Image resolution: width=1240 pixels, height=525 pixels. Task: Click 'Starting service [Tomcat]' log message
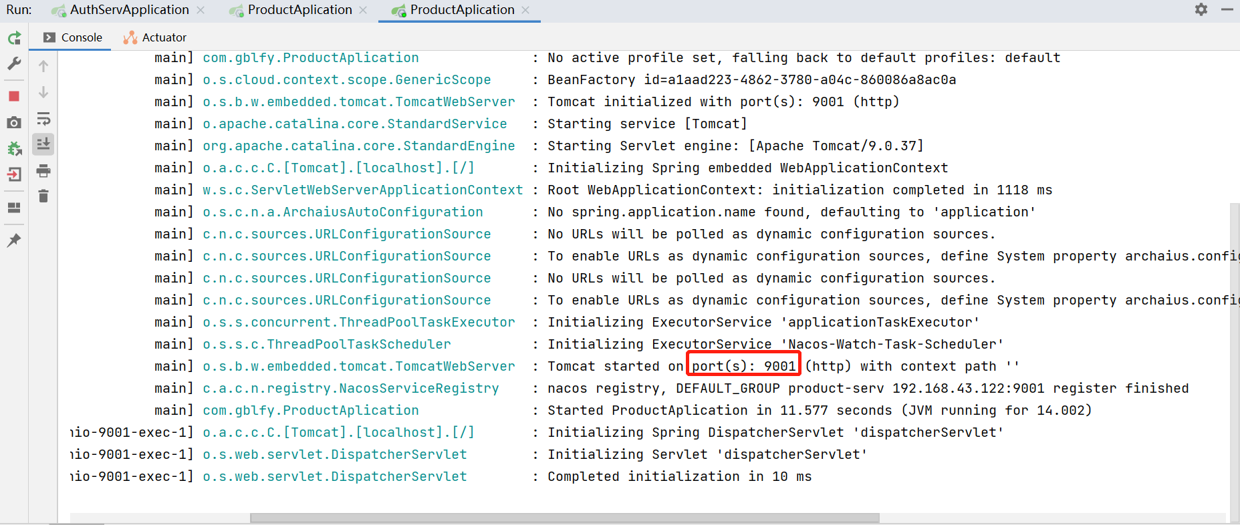647,124
